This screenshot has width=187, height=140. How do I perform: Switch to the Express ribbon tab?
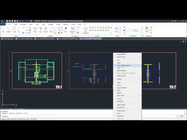click(66, 24)
